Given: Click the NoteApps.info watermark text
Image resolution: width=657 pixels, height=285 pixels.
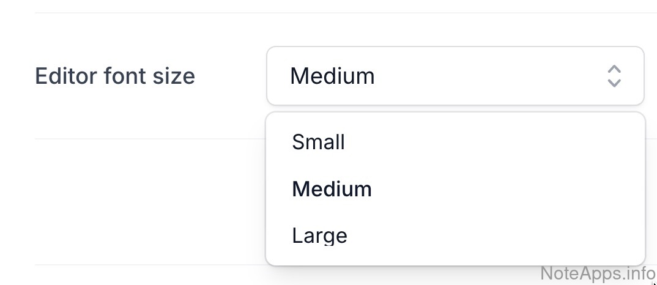Looking at the screenshot, I should pos(598,273).
